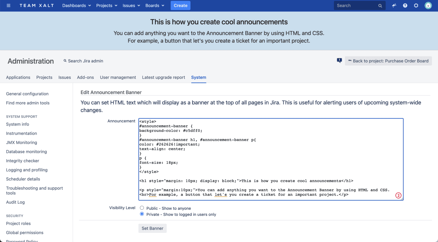This screenshot has height=242, width=438.
Task: Open the Database monitoring page
Action: pyautogui.click(x=26, y=152)
